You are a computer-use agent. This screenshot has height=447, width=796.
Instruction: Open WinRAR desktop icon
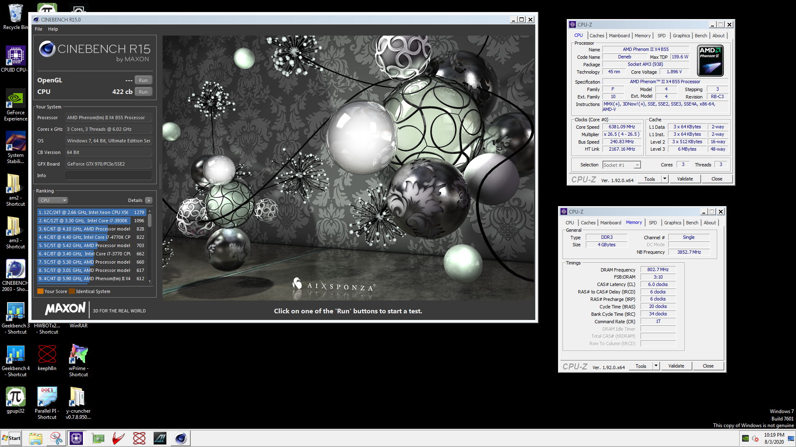(78, 326)
